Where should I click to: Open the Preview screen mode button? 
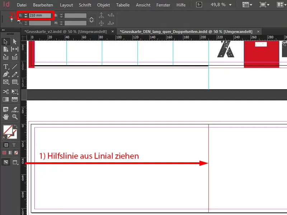(x=15, y=162)
